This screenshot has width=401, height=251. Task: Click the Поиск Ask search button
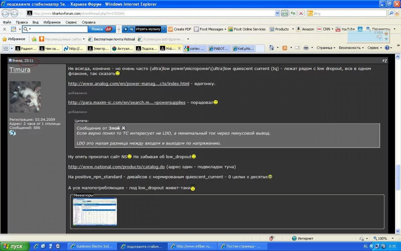click(102, 29)
